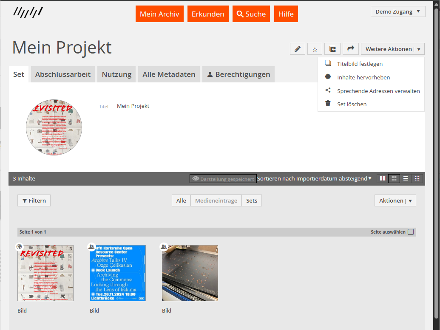440x330 pixels.
Task: Toggle the 'Sets' content type filter
Action: pyautogui.click(x=252, y=200)
